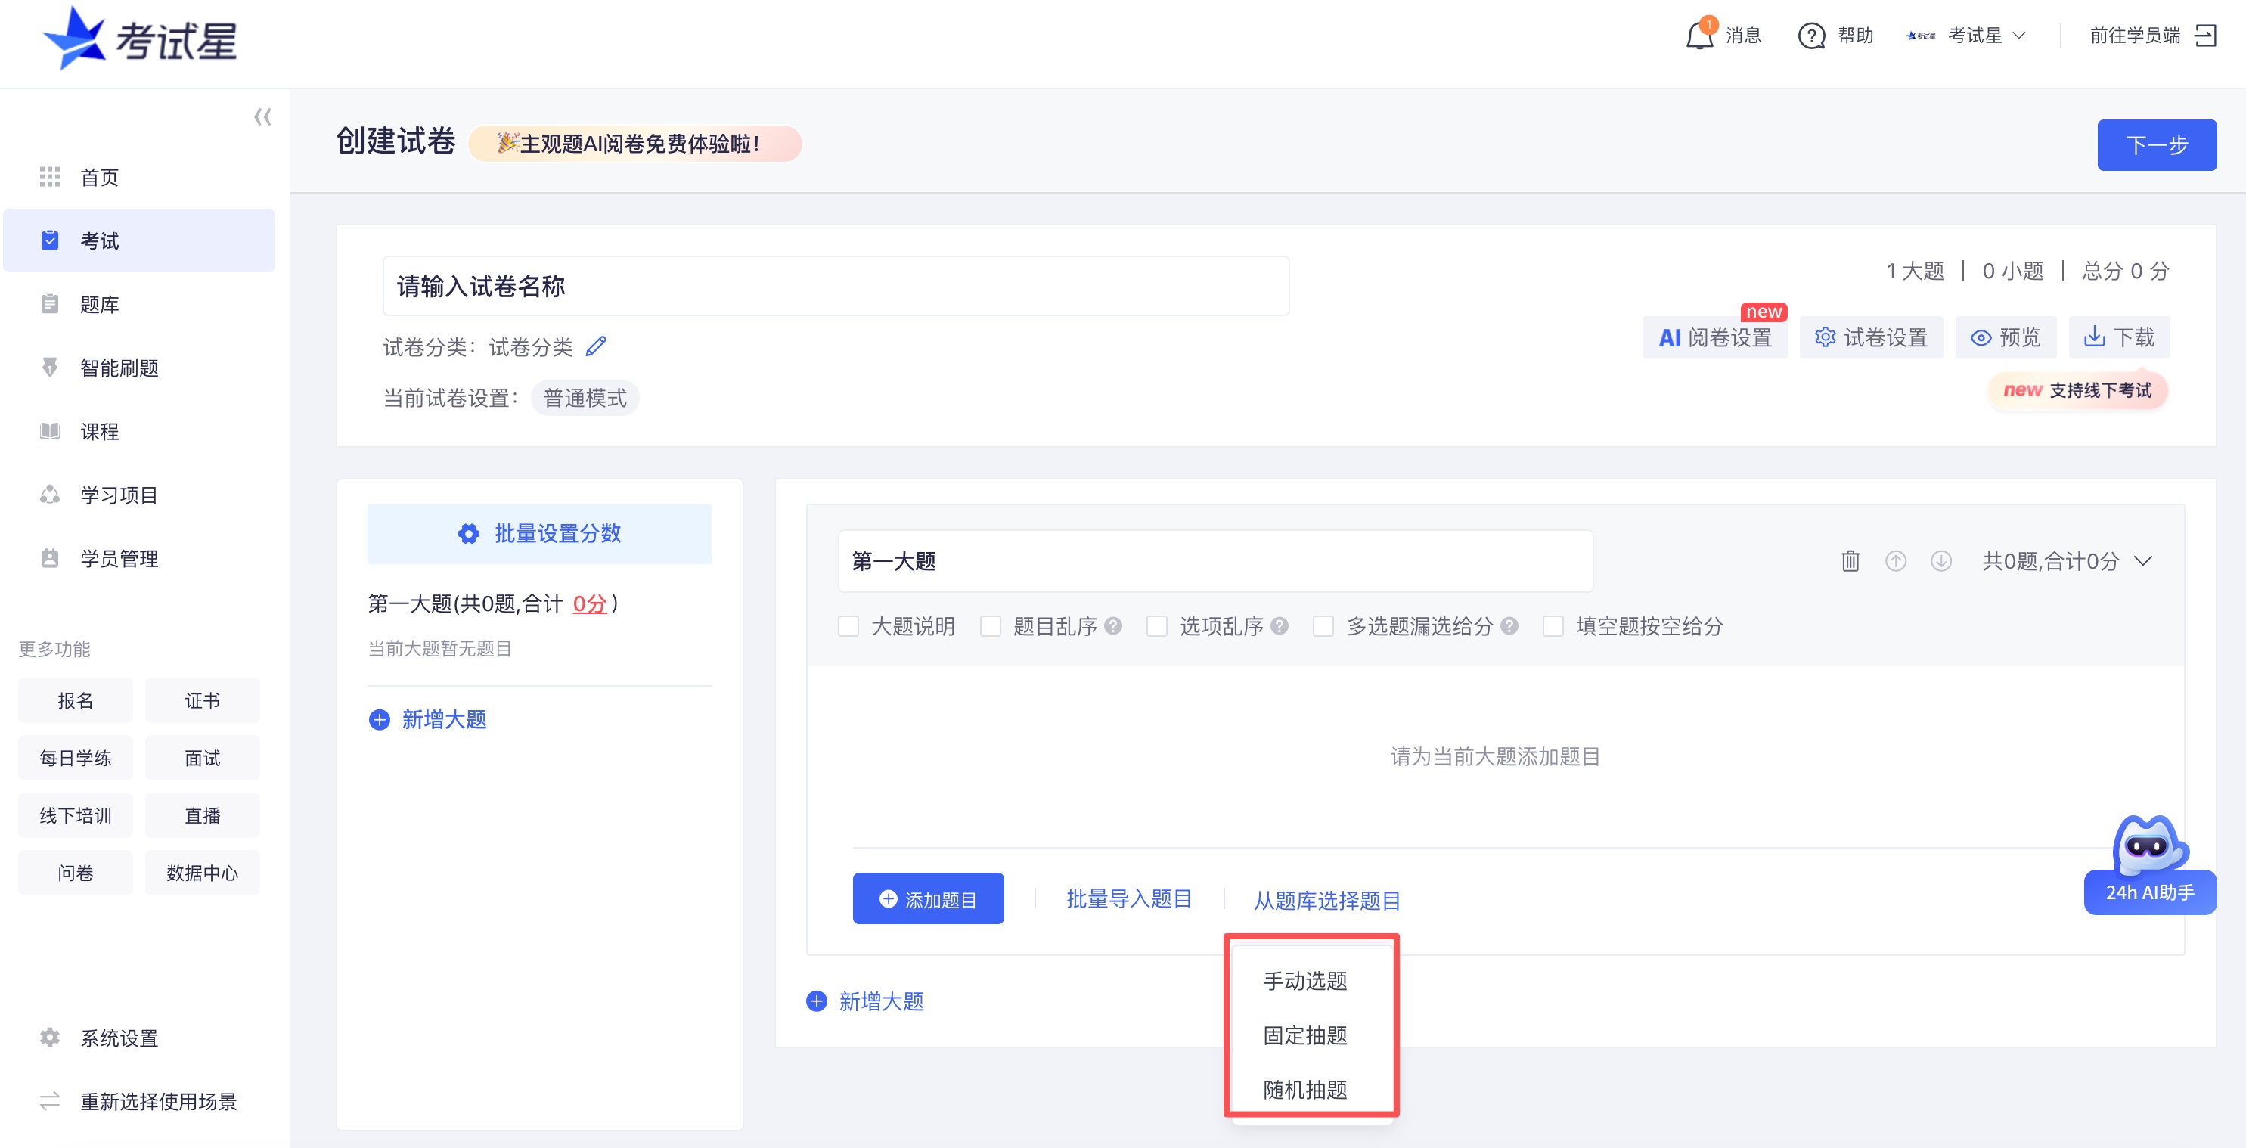Click help icon beside 选项乱序
Viewport: 2246px width, 1148px height.
(x=1279, y=626)
